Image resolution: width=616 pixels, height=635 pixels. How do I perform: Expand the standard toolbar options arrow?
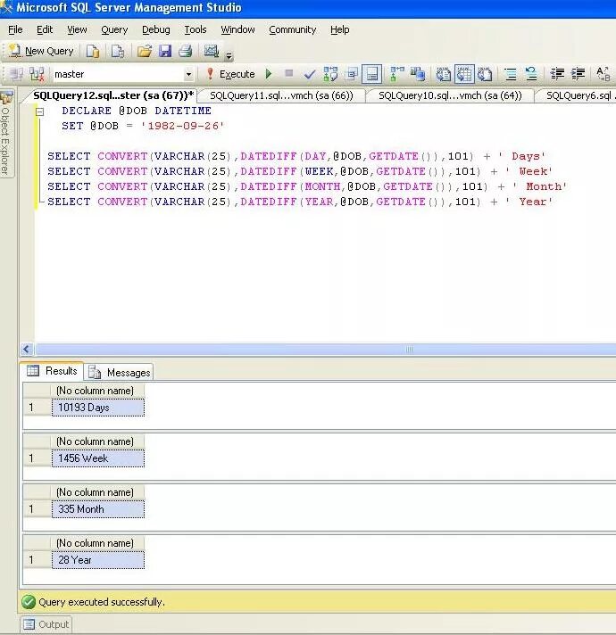pos(229,55)
